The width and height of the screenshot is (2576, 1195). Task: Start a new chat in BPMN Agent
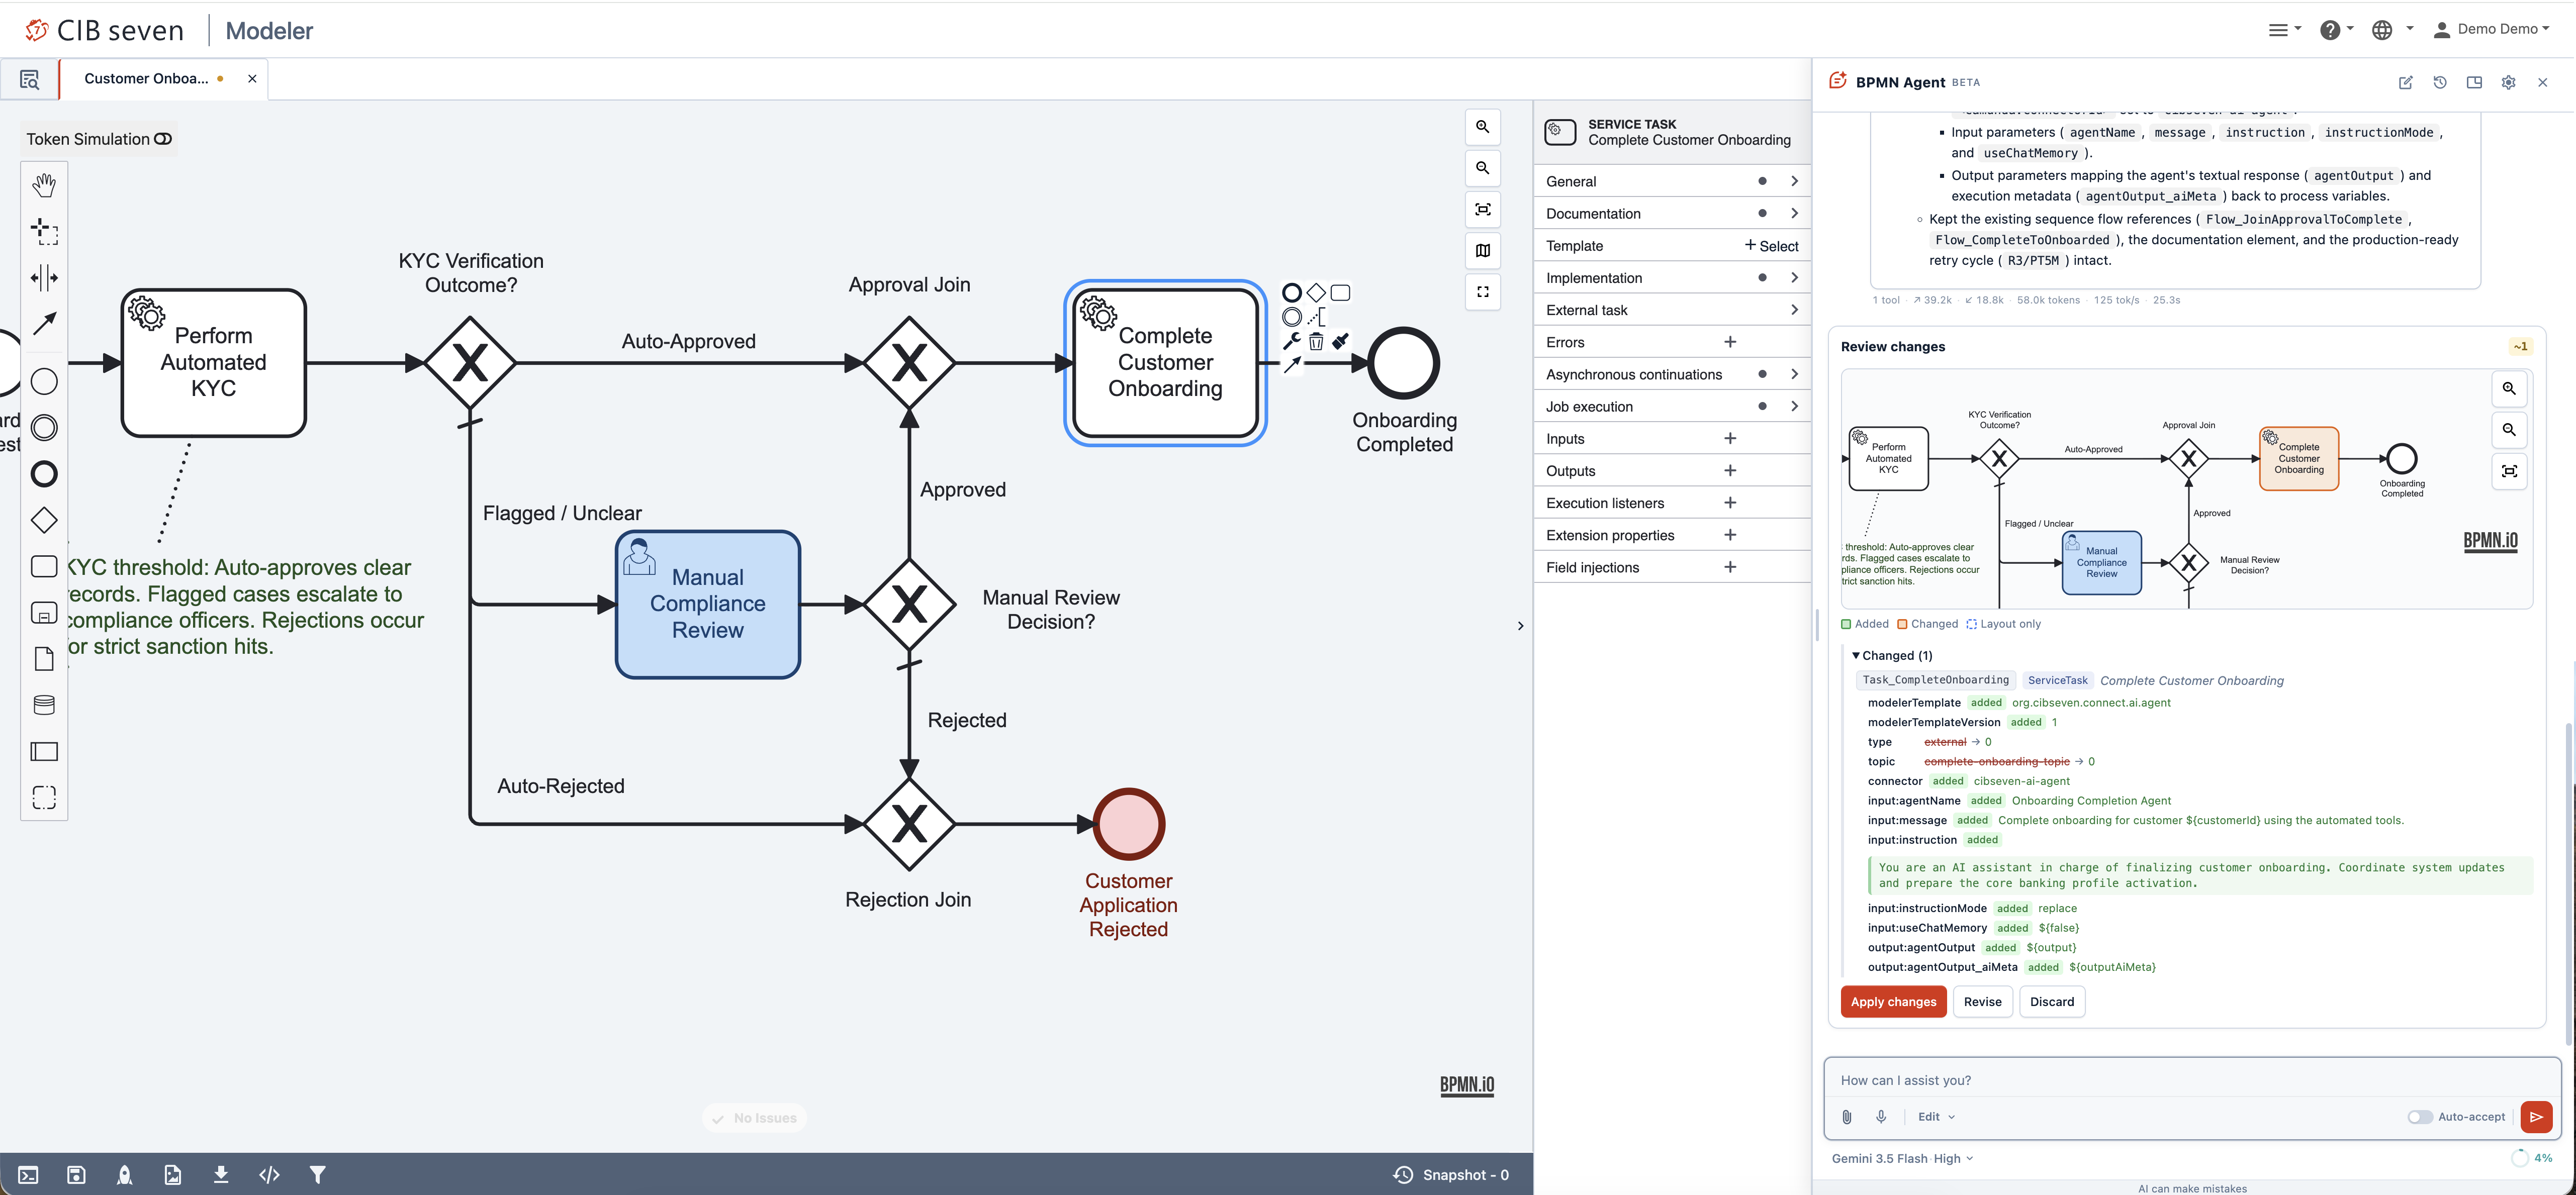[x=2405, y=83]
